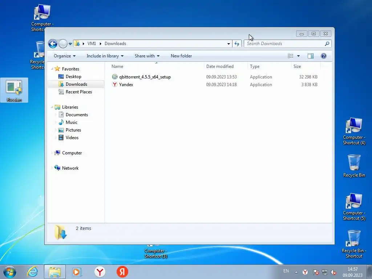Open the clock showing 14:57
Screen dimensions: 372x279
click(352, 272)
